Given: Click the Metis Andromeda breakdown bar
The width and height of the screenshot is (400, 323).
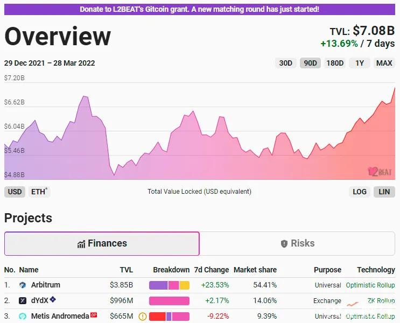Looking at the screenshot, I should pos(169,317).
